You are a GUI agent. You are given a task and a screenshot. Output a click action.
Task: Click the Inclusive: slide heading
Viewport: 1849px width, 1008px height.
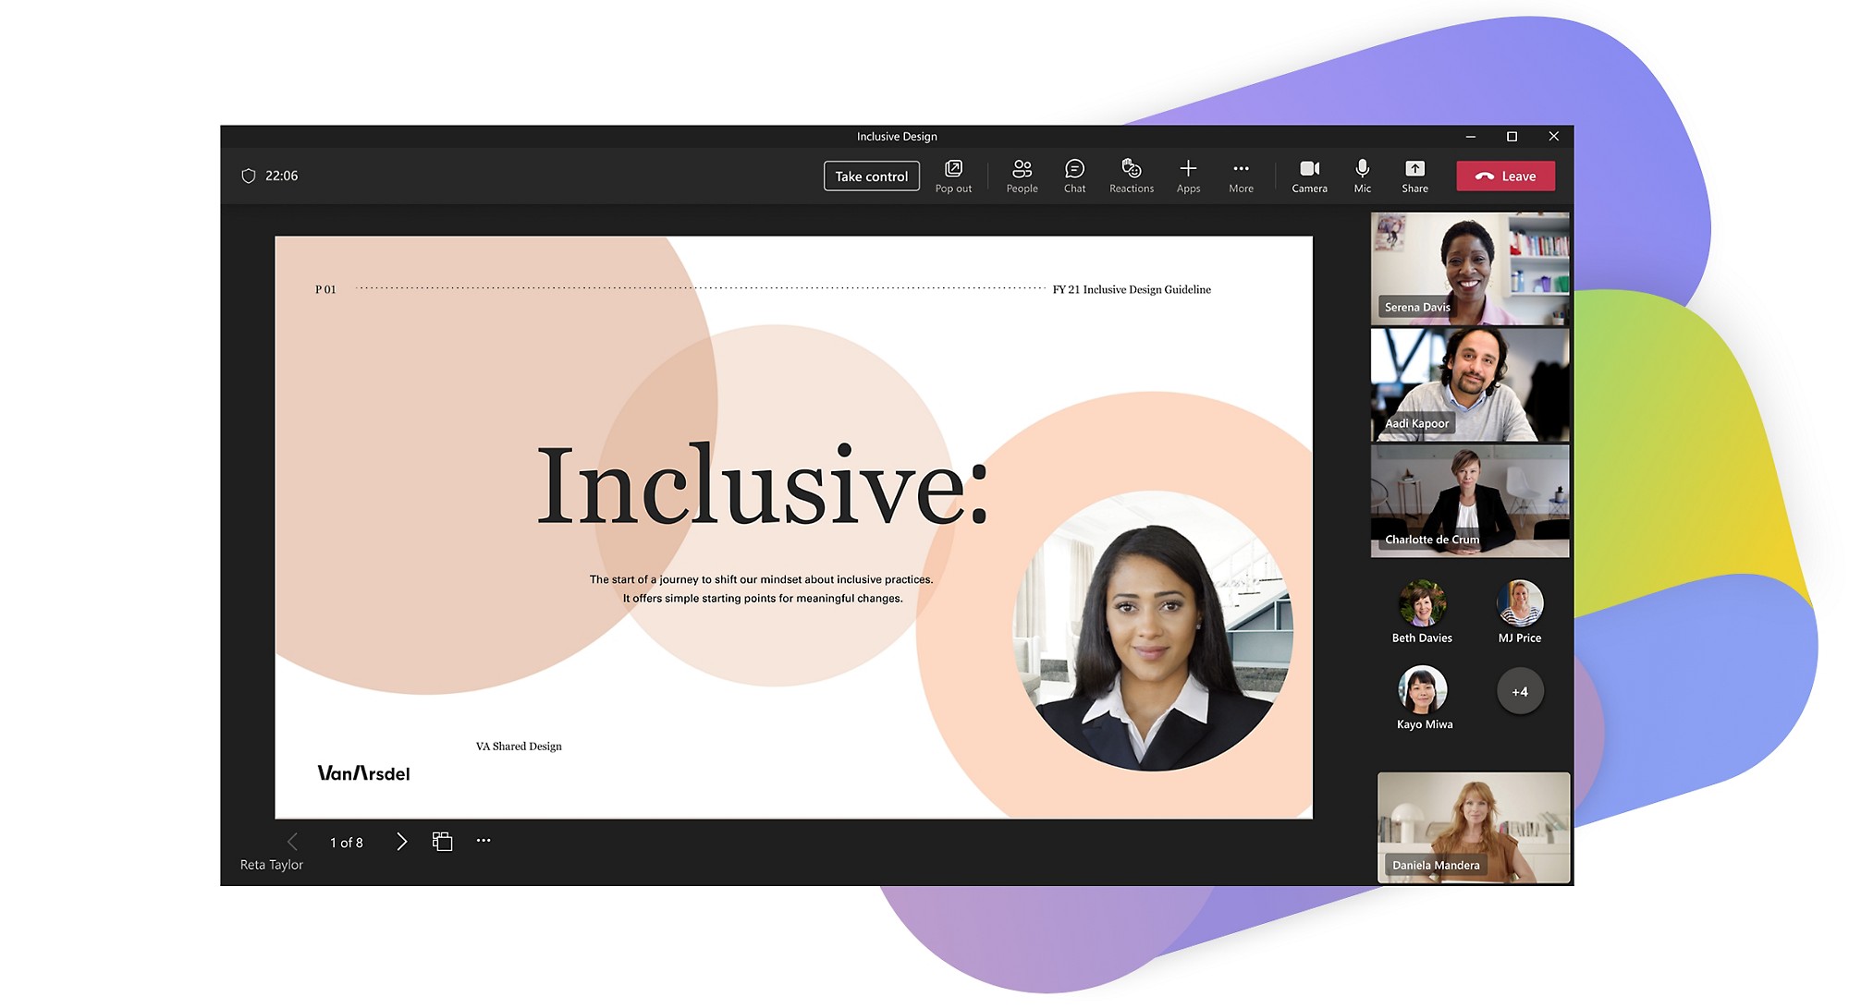tap(763, 485)
